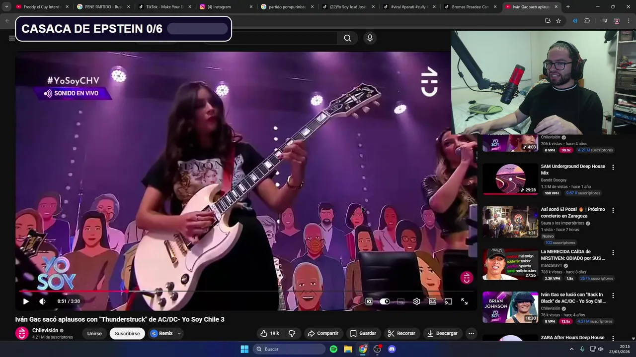Viewport: 636px width, 357px height.
Task: Switch to the PENE PARTIDO Google tab
Action: [103, 7]
